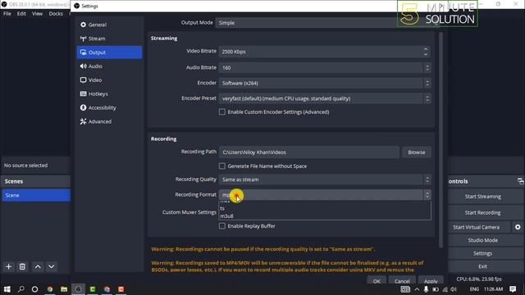Click the 11:26 AM taskbar clock

(493, 289)
